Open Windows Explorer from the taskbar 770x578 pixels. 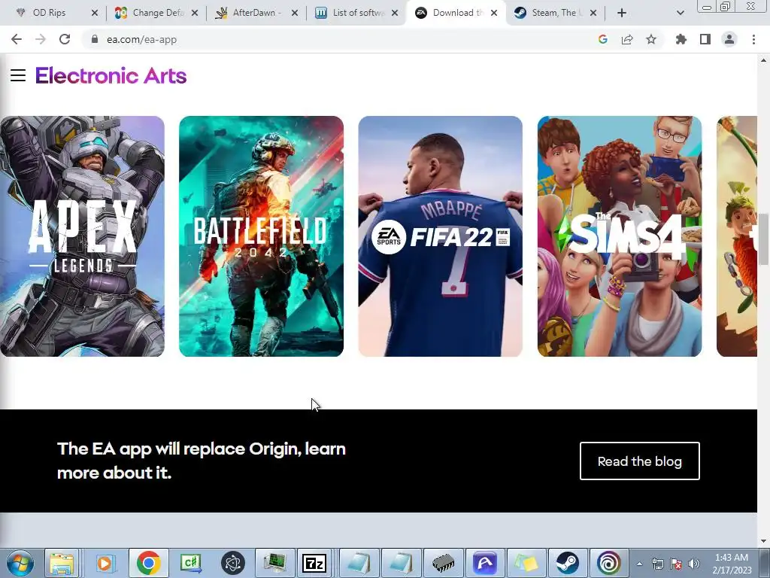tap(62, 563)
